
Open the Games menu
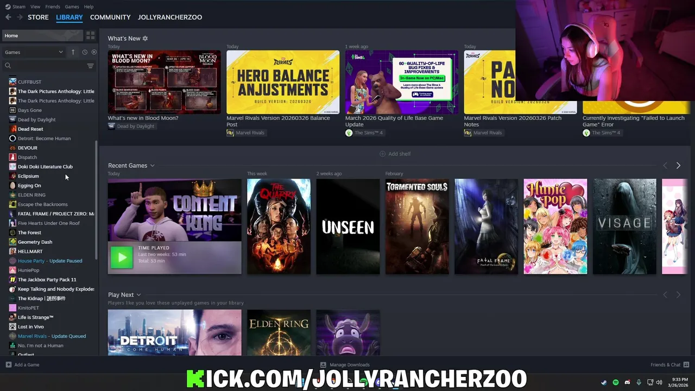[x=72, y=7]
